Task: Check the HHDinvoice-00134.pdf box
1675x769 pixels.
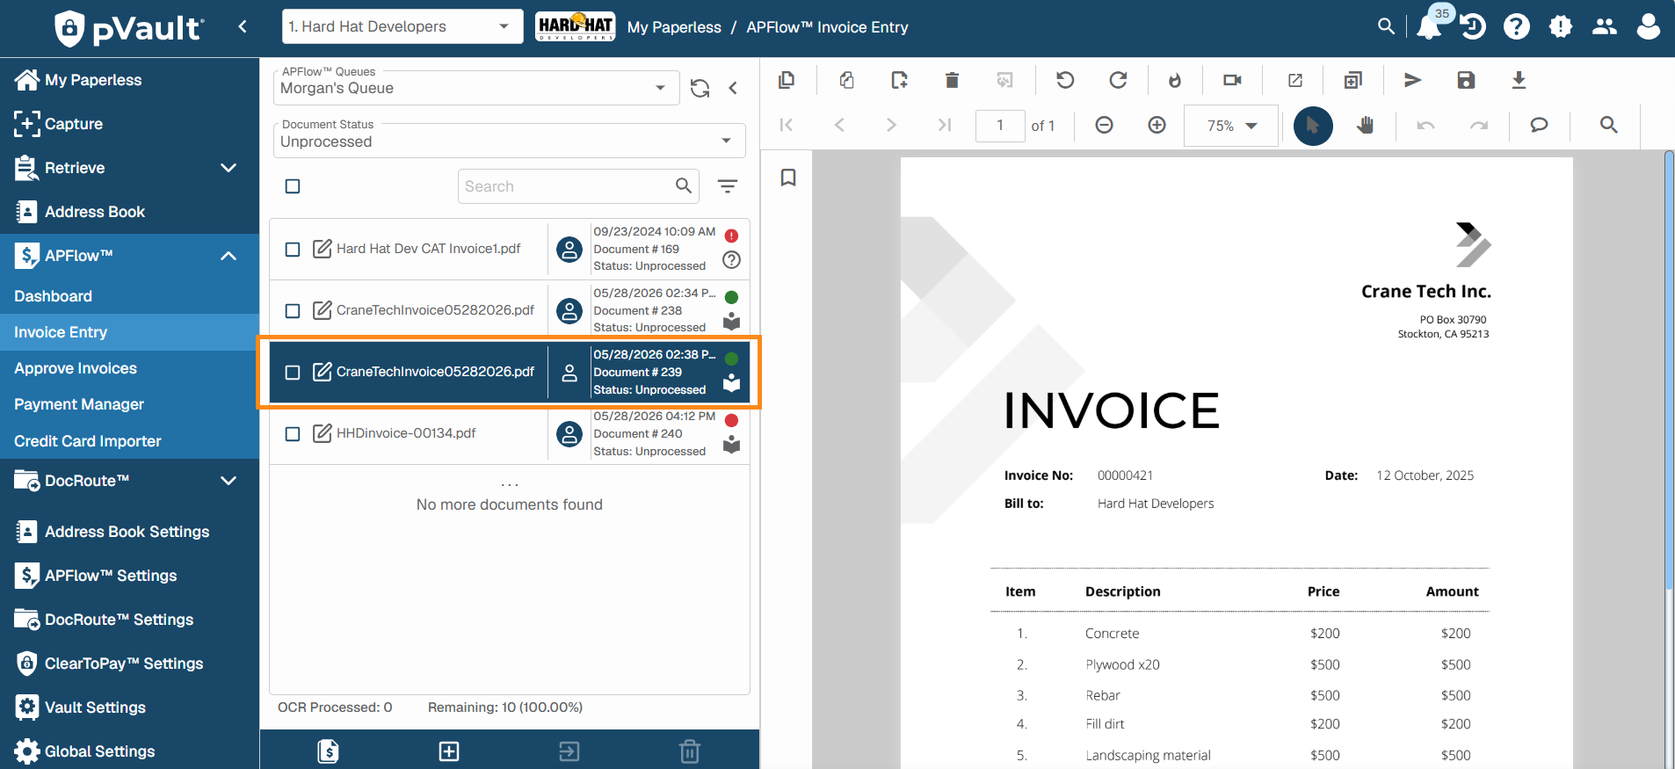Action: coord(293,434)
